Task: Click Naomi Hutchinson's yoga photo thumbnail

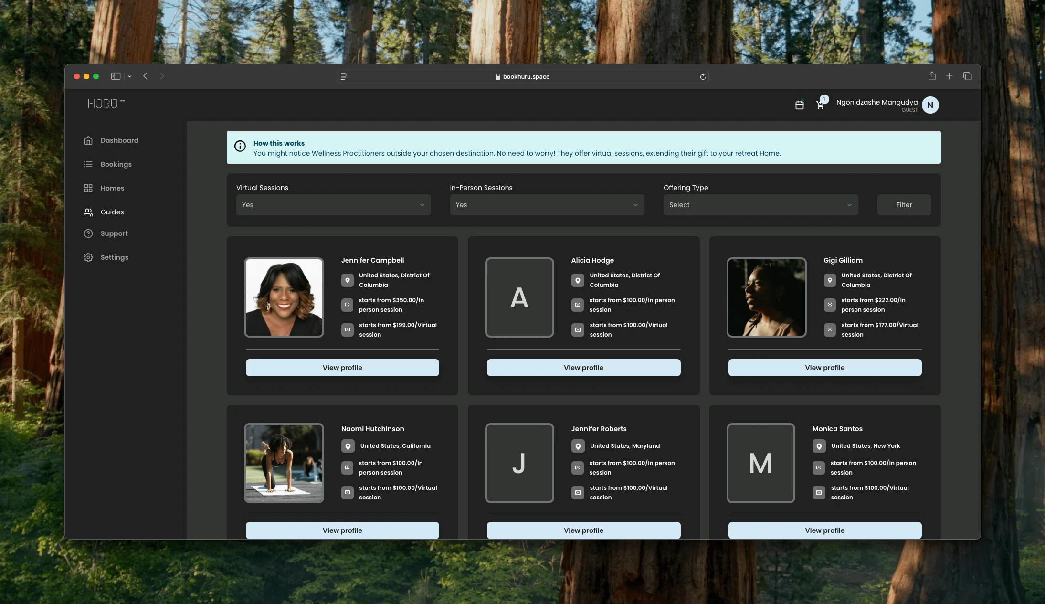Action: [284, 463]
